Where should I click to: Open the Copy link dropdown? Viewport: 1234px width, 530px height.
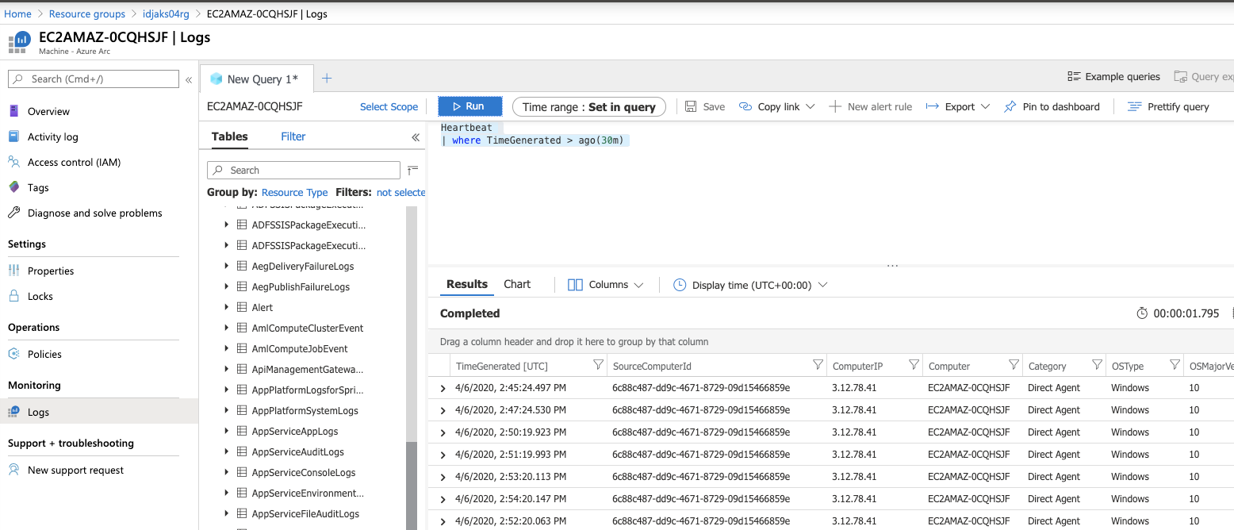pos(776,106)
